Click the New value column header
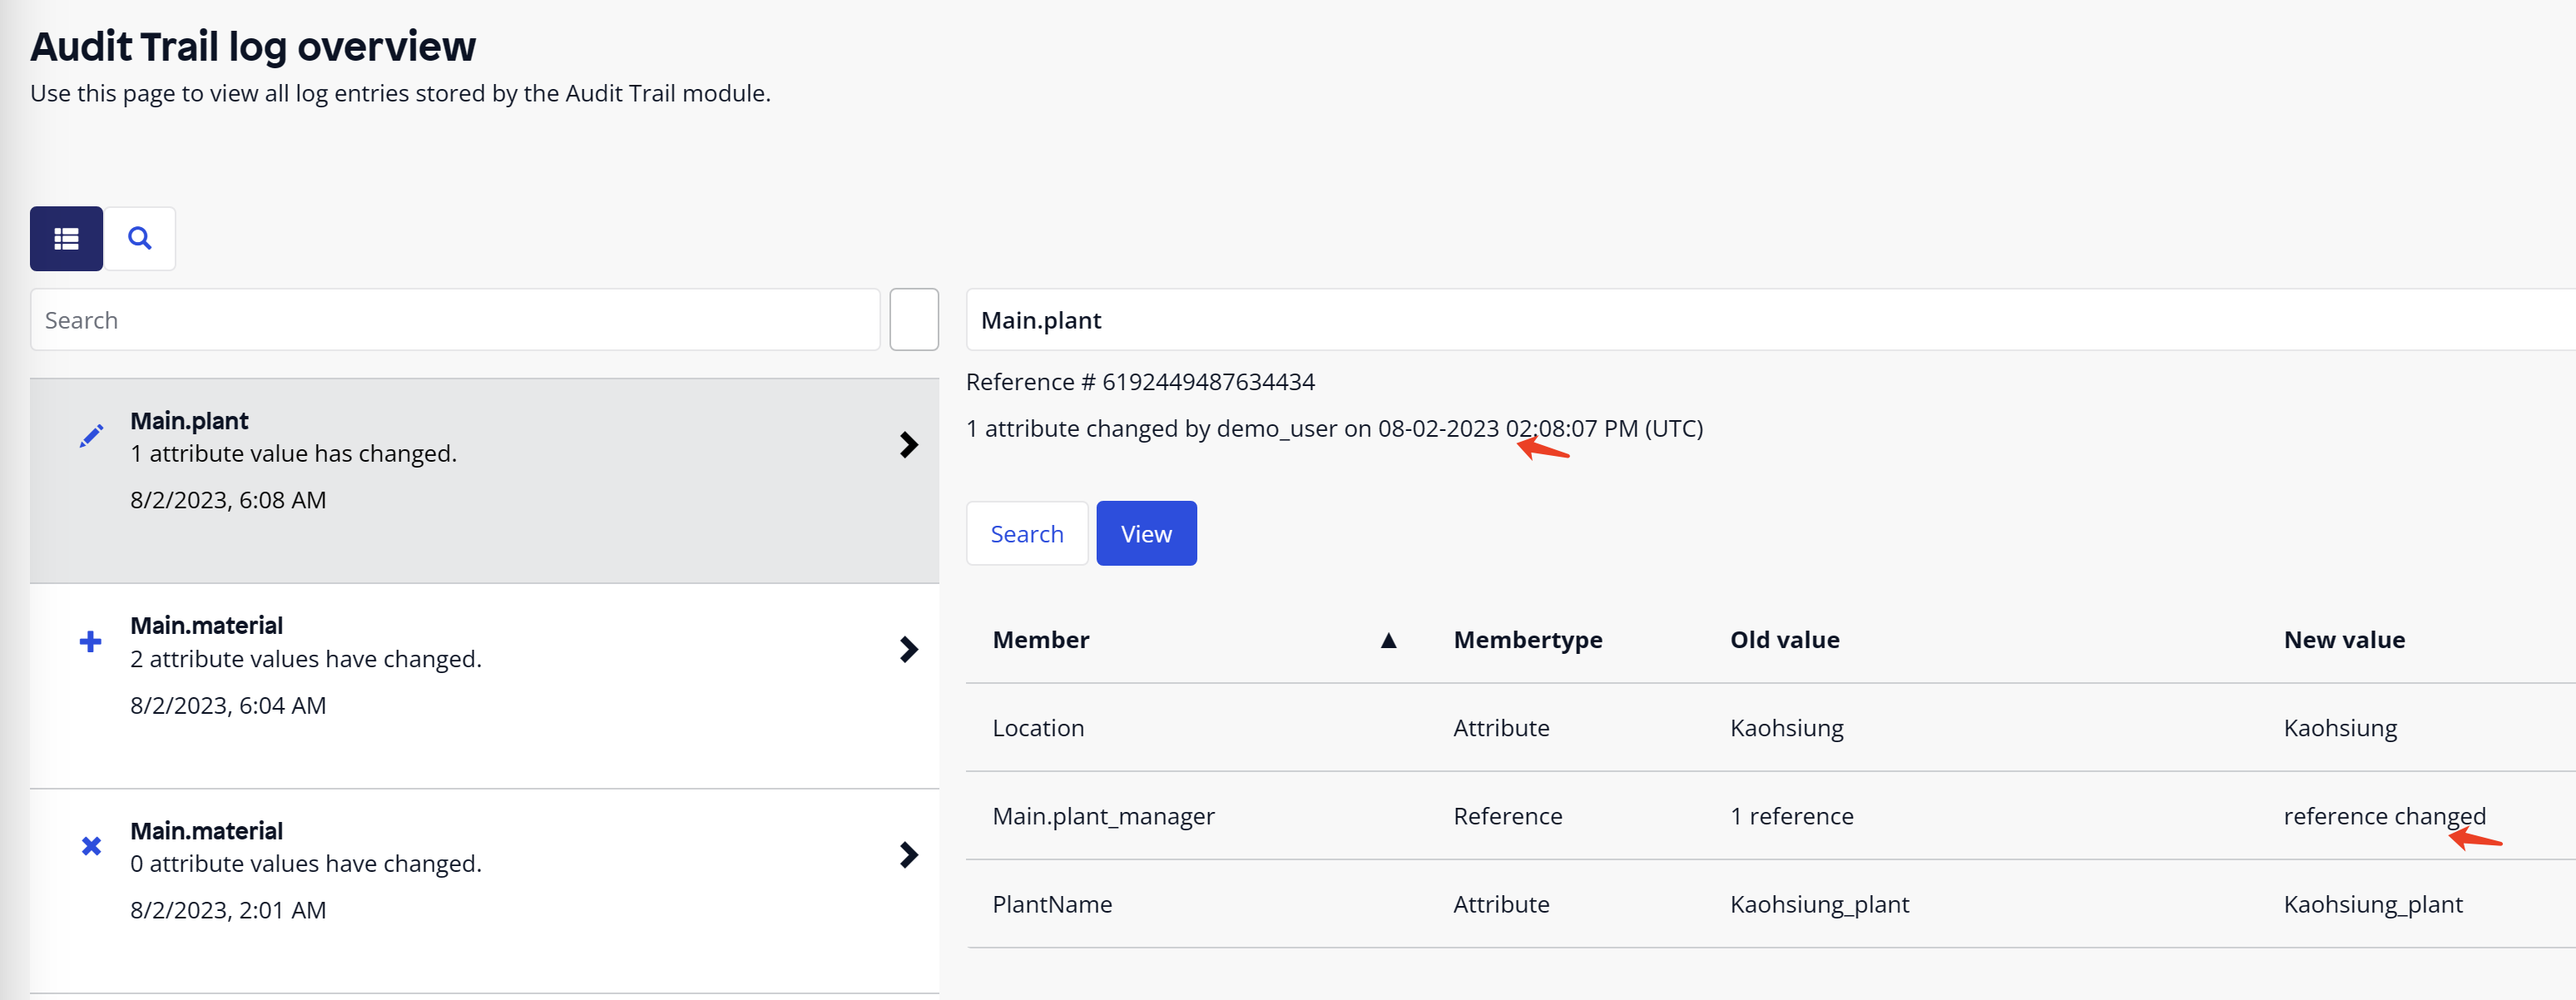 2344,640
